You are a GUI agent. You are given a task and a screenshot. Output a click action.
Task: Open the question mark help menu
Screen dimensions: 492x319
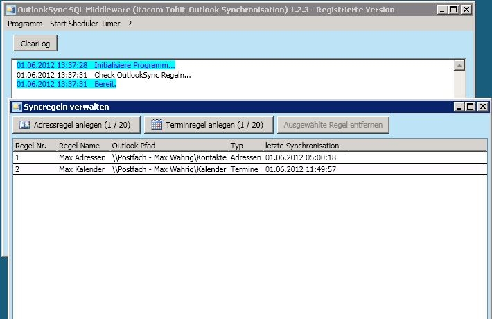pyautogui.click(x=130, y=24)
